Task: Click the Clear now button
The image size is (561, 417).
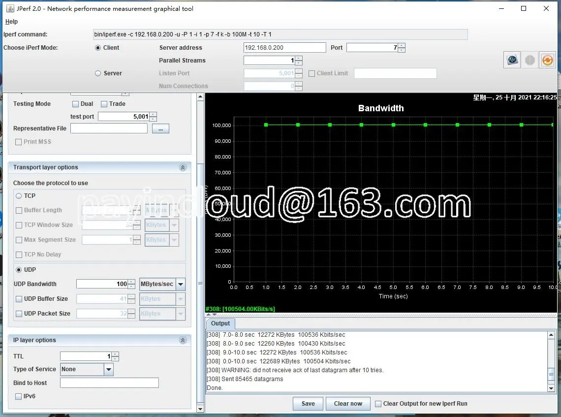Action: tap(348, 404)
